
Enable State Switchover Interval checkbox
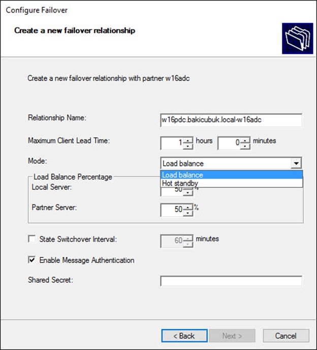point(33,239)
